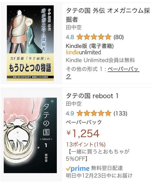Click the Kindle Unlimited会員は無料 text
This screenshot has width=153, height=182.
tap(100, 60)
